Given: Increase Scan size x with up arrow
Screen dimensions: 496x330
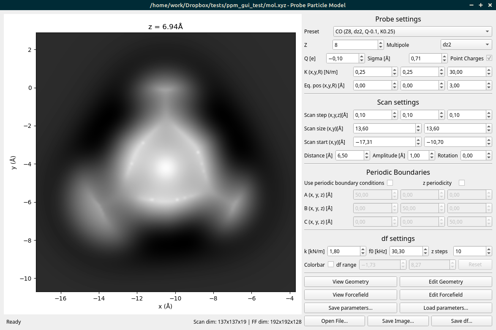Looking at the screenshot, I should click(418, 126).
